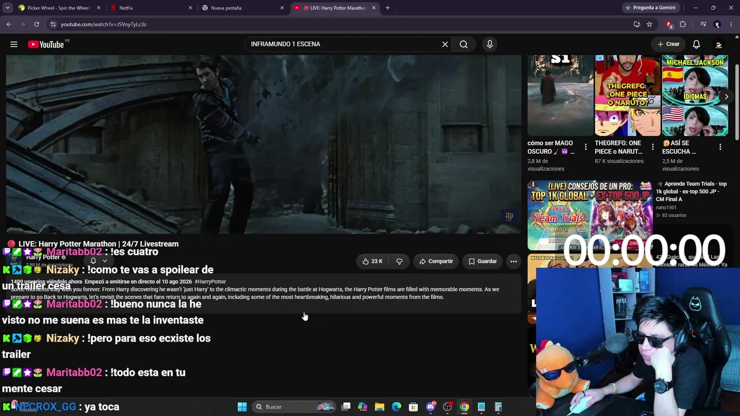Open the Windows Start menu
The height and width of the screenshot is (416, 740).
(242, 407)
